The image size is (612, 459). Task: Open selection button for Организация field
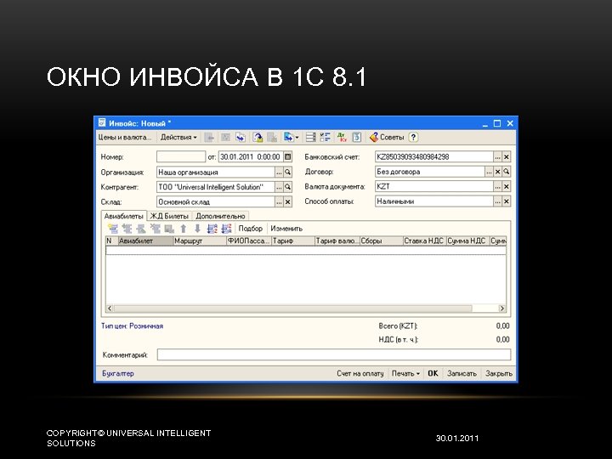tap(279, 172)
